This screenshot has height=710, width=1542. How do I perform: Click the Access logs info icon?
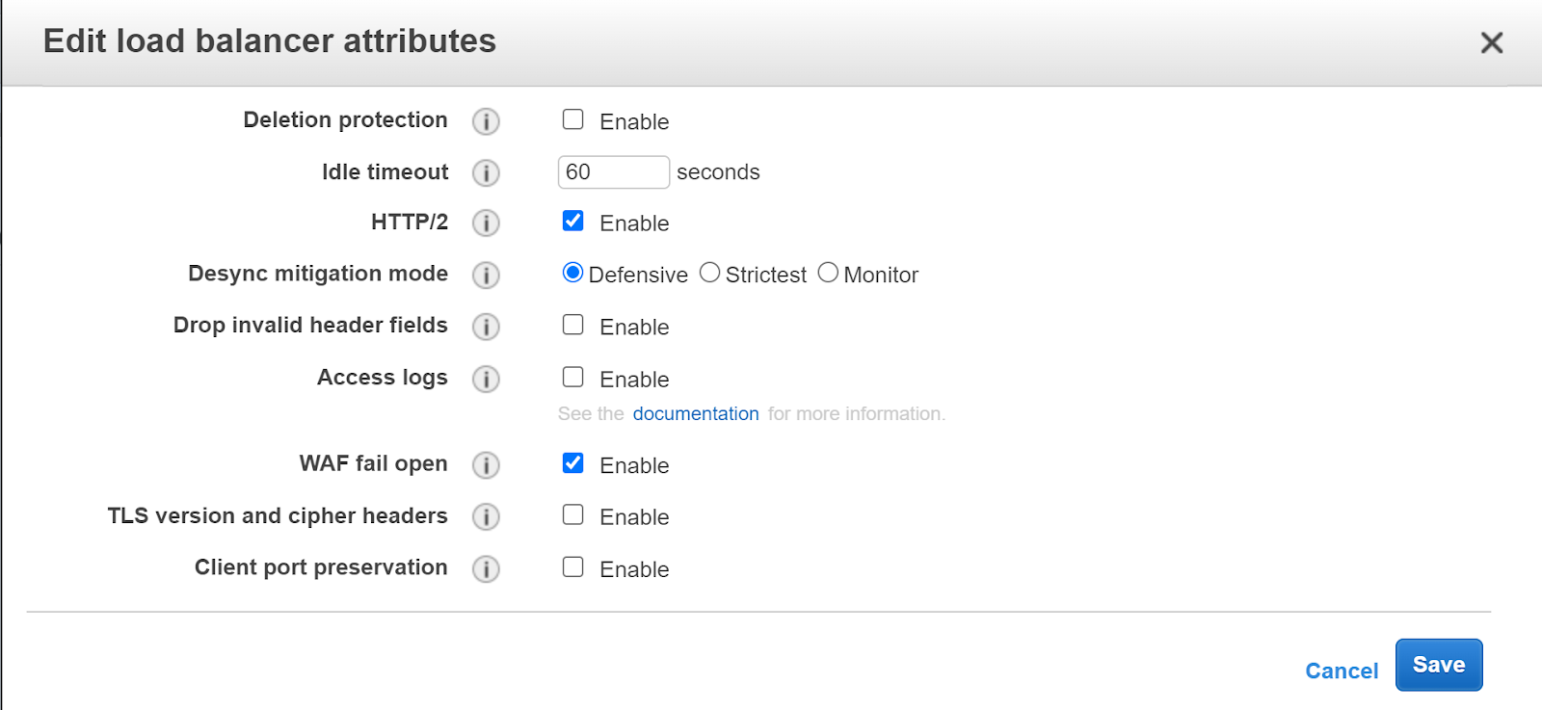(486, 379)
